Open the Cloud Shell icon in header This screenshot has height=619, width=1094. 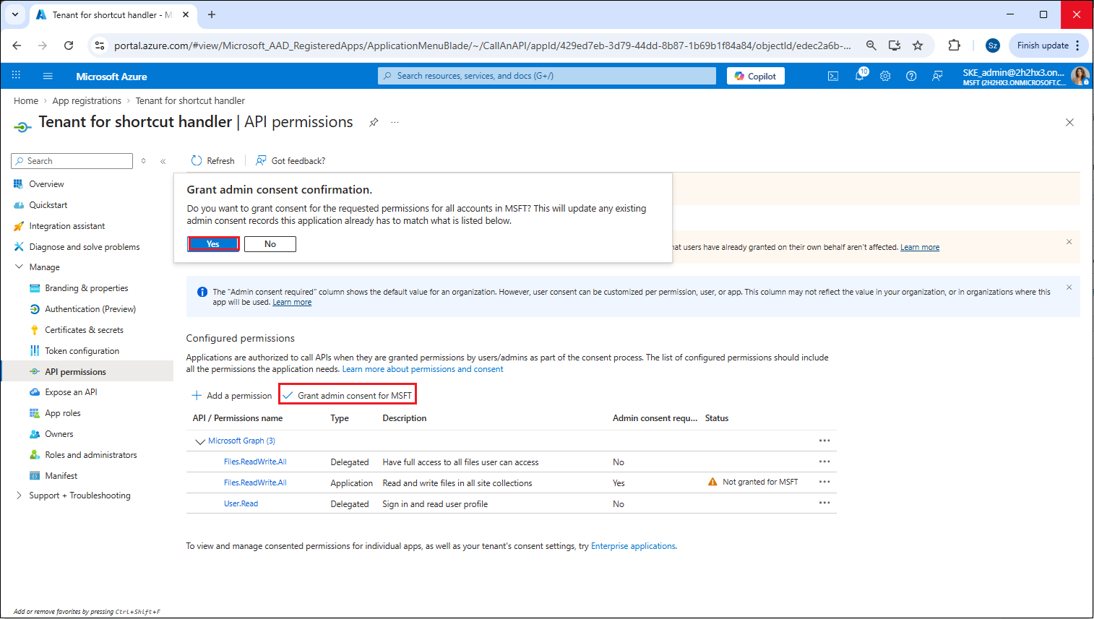click(x=833, y=76)
